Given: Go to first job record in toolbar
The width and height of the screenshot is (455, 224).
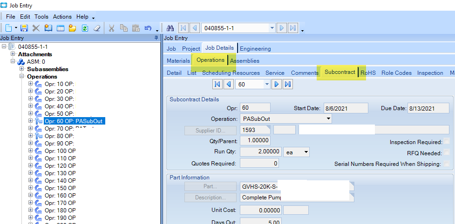Looking at the screenshot, I should click(183, 28).
